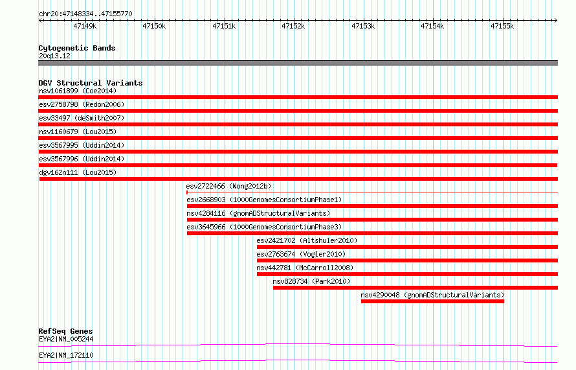Select esv2763674 (Vogler2010) variant label

301,254
